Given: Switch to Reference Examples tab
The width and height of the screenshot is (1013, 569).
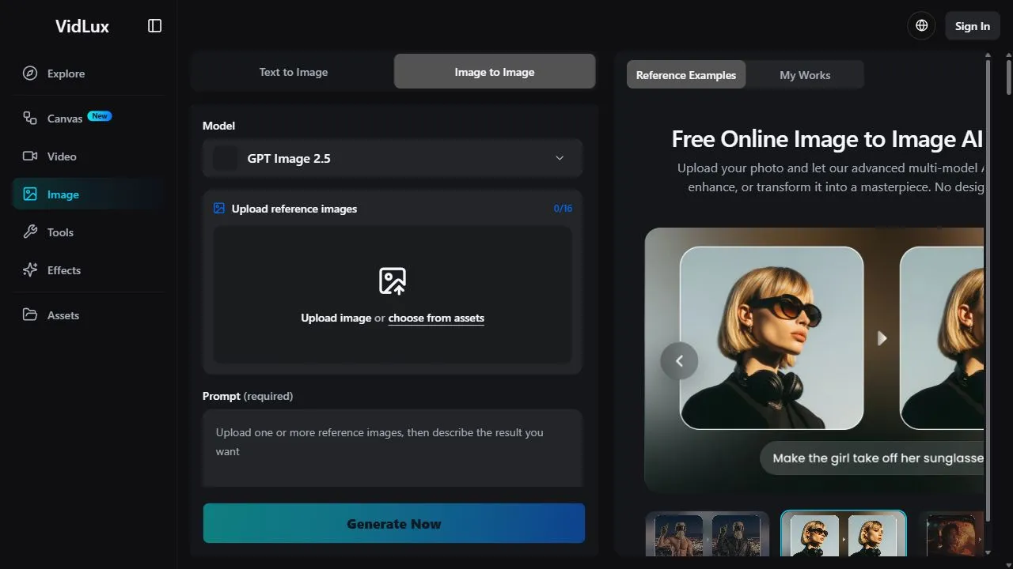Looking at the screenshot, I should (686, 75).
